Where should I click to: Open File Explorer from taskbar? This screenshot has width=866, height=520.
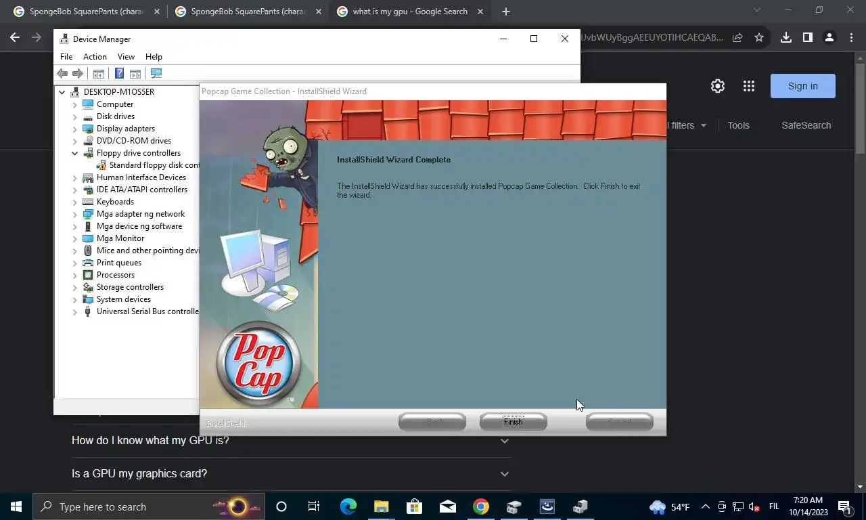coord(381,506)
